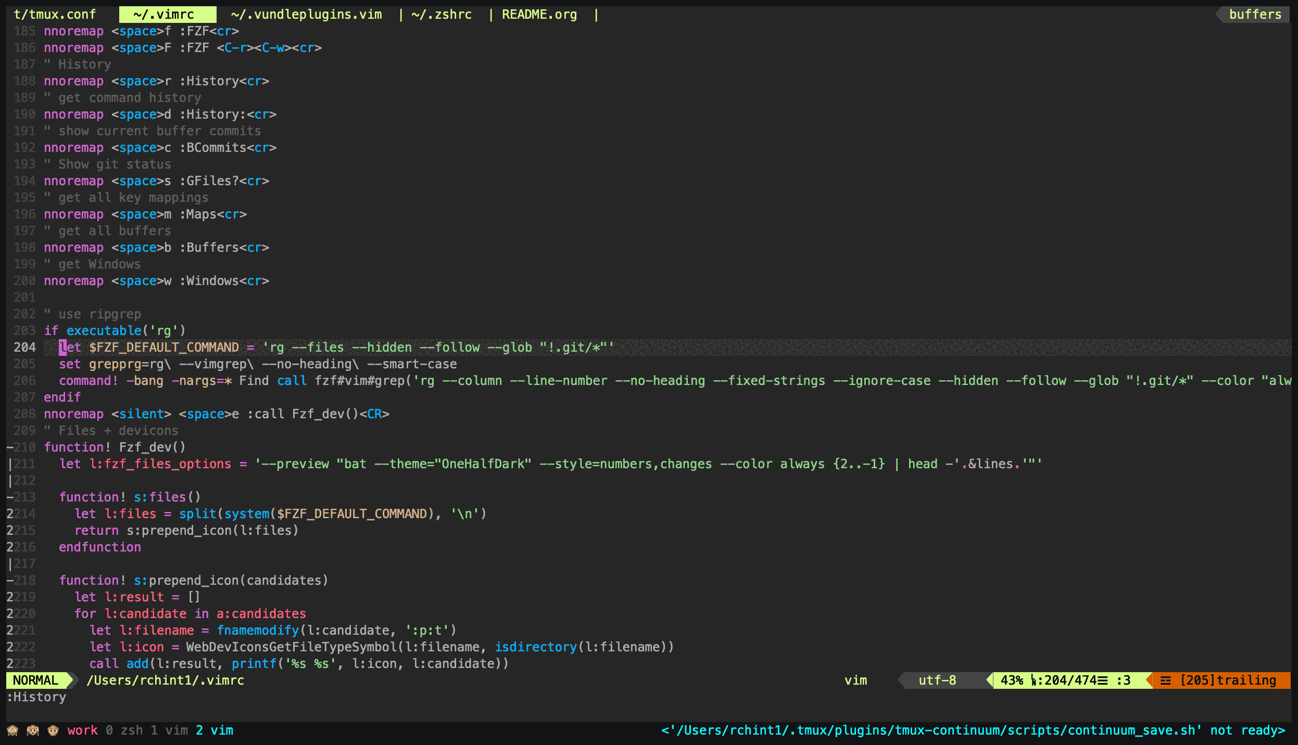Select the ~/.vundleplugins.vim buffer tab
The width and height of the screenshot is (1298, 745).
click(x=306, y=15)
